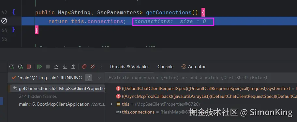Click the 'this.connections' expression in return statement

97,22
